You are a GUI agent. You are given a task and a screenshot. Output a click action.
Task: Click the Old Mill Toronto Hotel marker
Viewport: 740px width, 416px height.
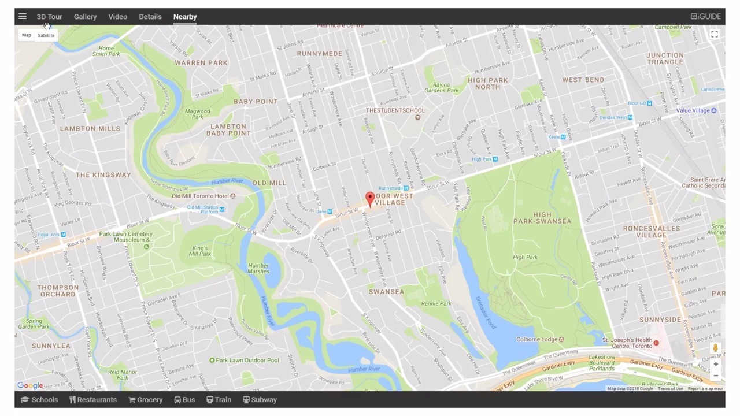(232, 196)
